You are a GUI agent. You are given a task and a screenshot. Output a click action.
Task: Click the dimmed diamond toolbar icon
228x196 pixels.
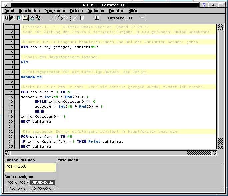pos(67,18)
